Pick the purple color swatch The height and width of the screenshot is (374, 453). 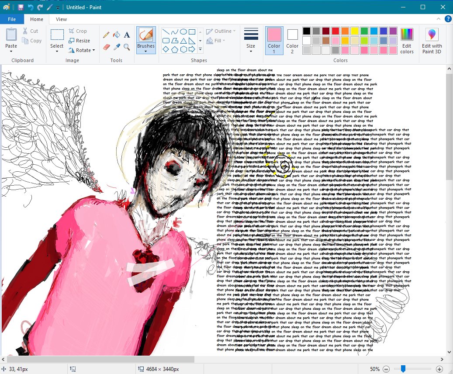pyautogui.click(x=393, y=31)
